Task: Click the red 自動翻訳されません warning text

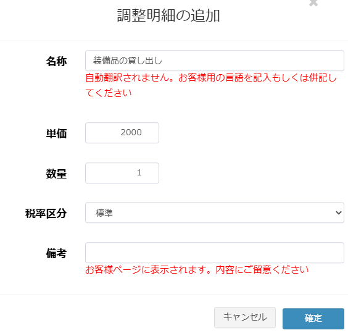Action: point(211,85)
